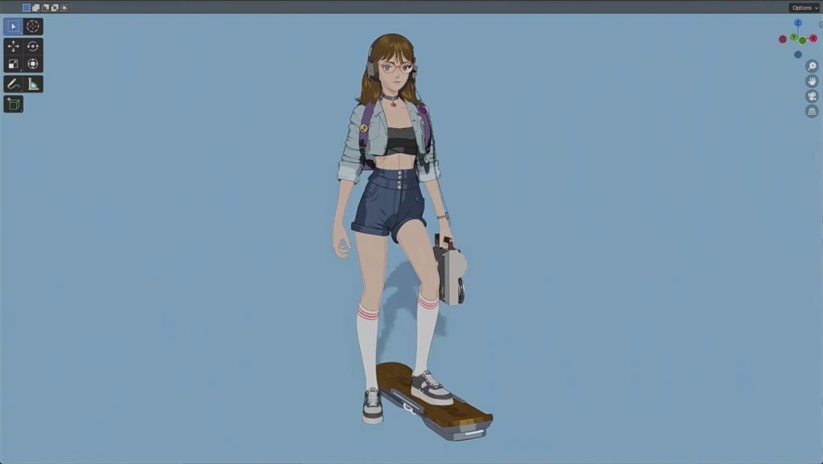Enable extend existing selection mode
823x464 pixels.
point(35,8)
